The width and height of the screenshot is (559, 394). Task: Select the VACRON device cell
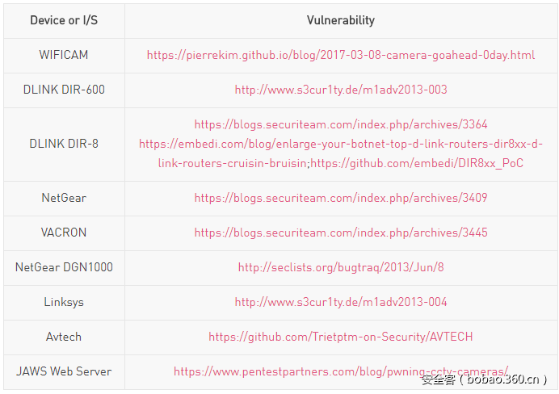click(64, 233)
